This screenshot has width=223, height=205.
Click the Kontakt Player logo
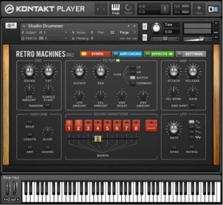pyautogui.click(x=45, y=9)
